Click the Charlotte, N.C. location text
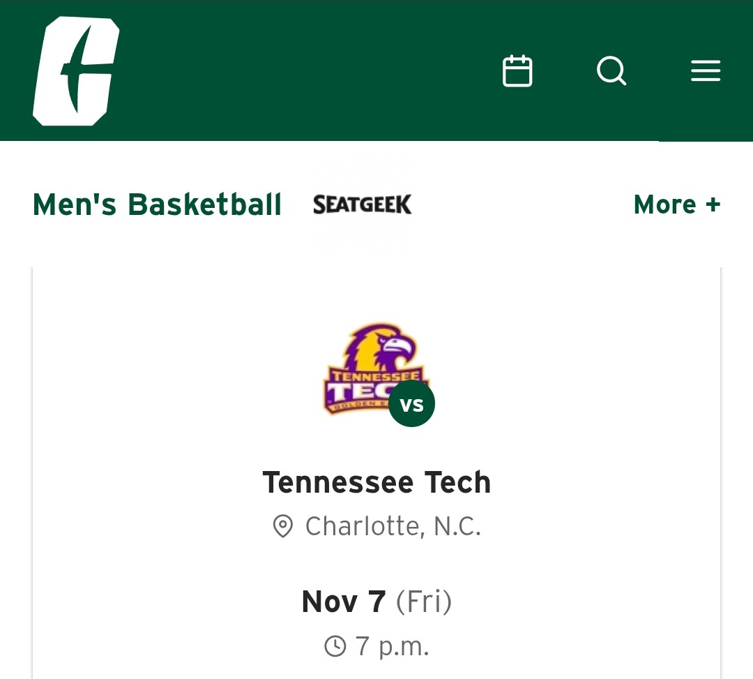753x679 pixels. coord(393,526)
